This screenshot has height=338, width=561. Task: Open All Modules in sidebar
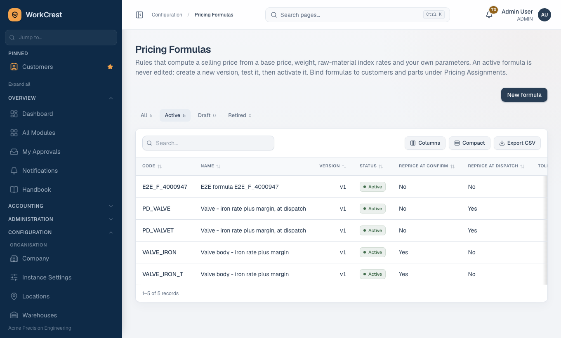[61, 133]
